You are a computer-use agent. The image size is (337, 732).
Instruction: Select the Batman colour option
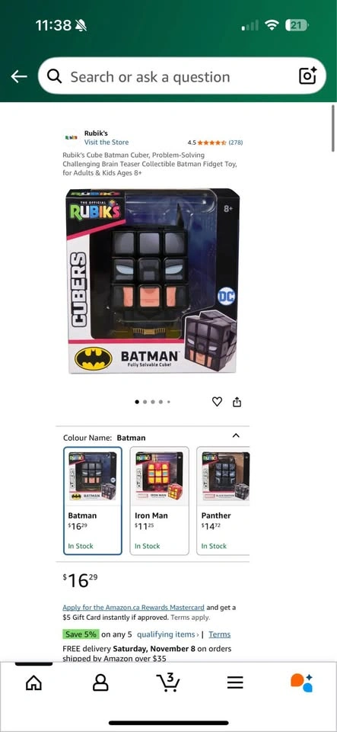pyautogui.click(x=93, y=500)
